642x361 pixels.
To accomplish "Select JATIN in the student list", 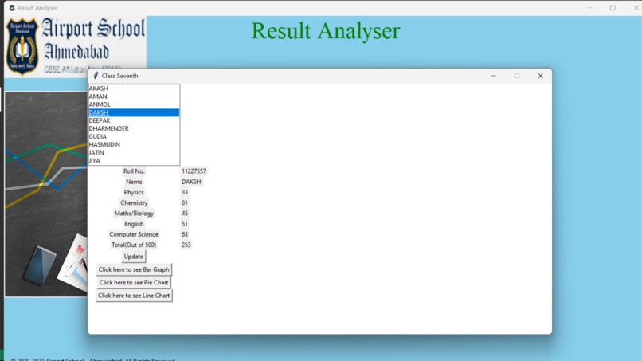I will pos(134,152).
